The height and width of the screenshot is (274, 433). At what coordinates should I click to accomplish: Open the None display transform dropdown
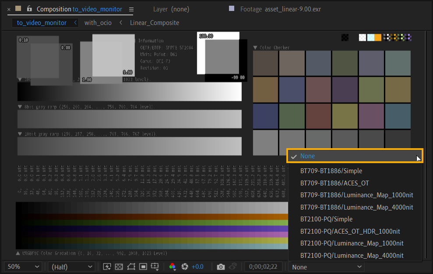(x=327, y=267)
